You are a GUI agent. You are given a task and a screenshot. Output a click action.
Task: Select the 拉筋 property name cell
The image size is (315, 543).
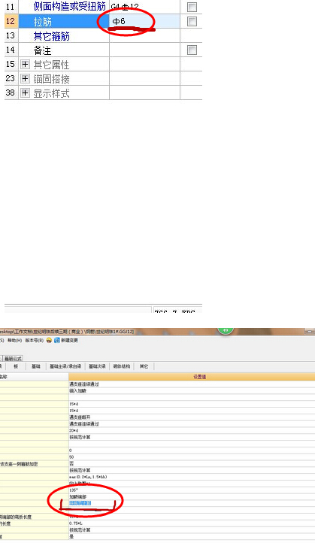pos(62,22)
